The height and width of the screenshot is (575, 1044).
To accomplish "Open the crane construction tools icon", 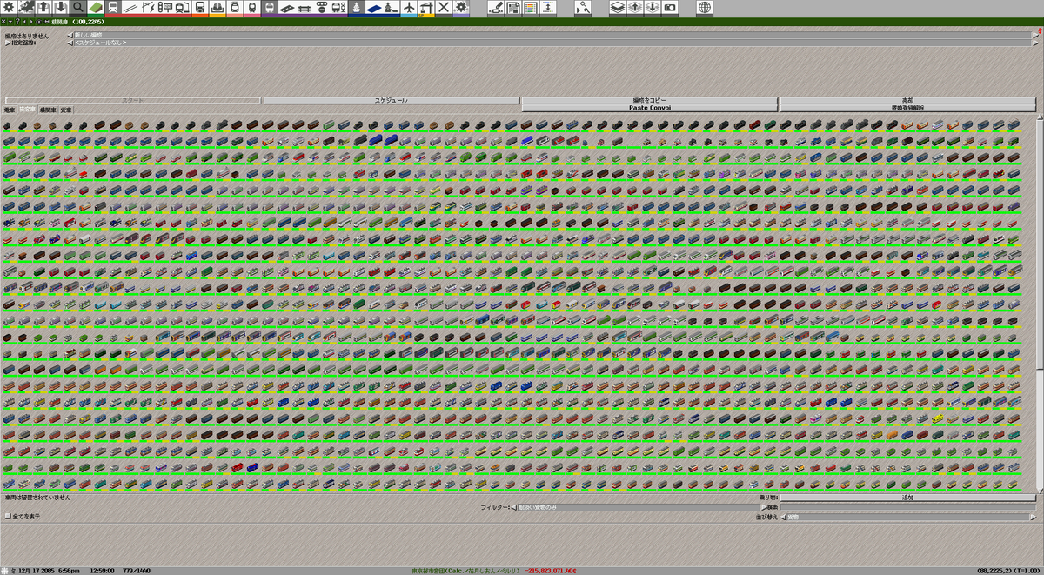I will [x=426, y=9].
